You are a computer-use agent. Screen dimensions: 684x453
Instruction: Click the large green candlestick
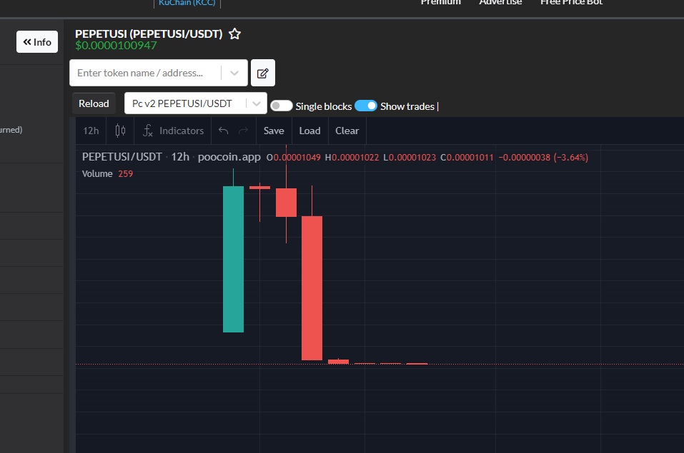pos(234,259)
